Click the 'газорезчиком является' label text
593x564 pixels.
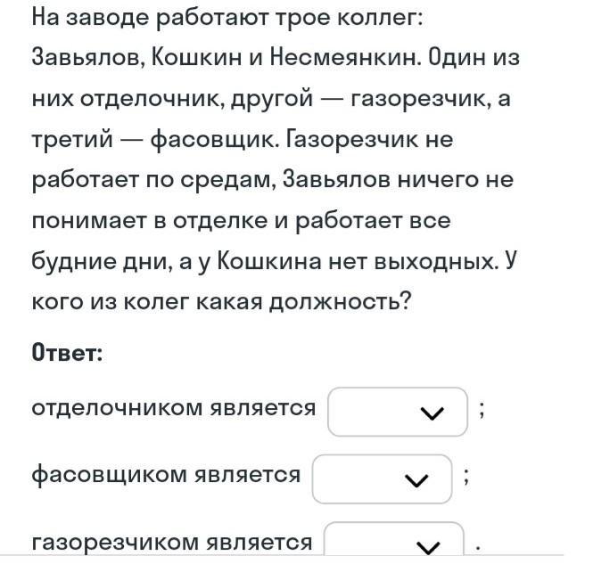tap(172, 542)
